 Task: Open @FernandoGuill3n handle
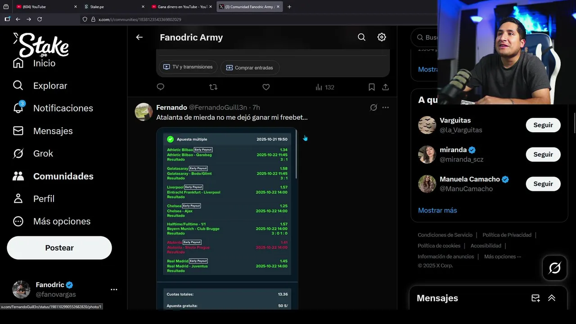tap(218, 108)
